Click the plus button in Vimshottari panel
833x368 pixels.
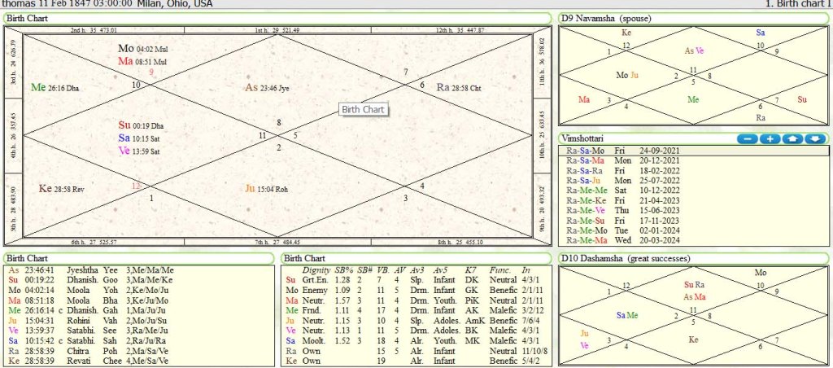(770, 139)
